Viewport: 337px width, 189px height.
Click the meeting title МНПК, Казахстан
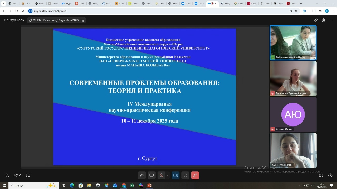(x=56, y=20)
